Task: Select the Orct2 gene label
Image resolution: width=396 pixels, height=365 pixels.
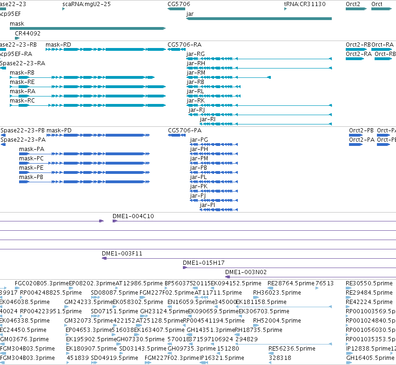Action: 353,4
